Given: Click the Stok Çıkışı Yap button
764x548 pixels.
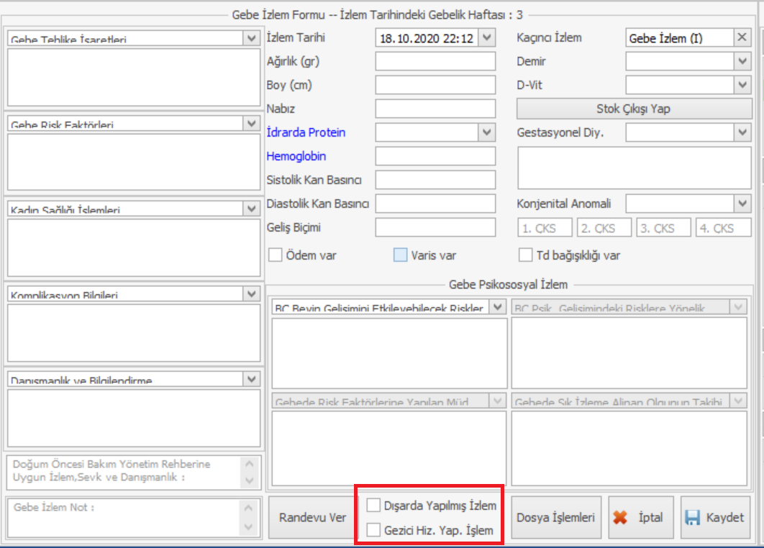Looking at the screenshot, I should click(634, 109).
